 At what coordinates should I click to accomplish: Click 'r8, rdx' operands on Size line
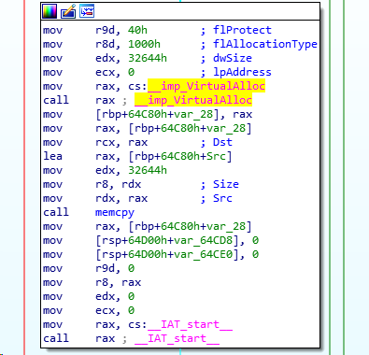(x=118, y=184)
